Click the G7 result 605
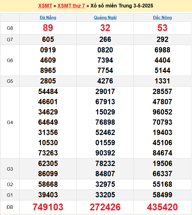Screen dimensions: 192x215 point(48,39)
